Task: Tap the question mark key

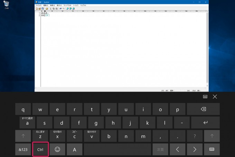Action: click(195, 136)
